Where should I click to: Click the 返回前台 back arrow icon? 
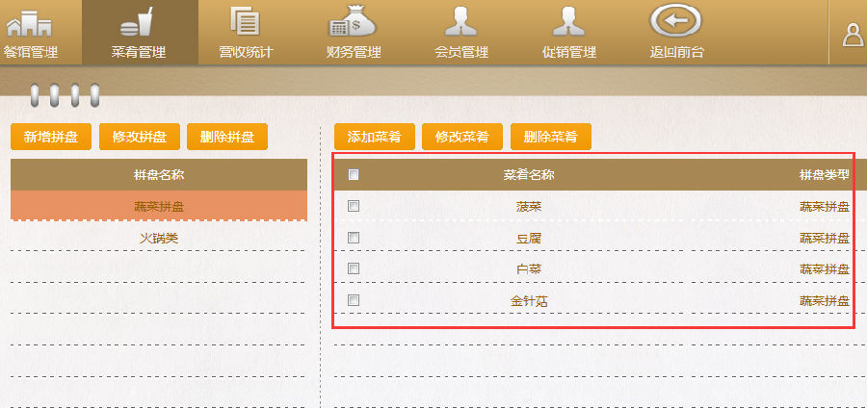pyautogui.click(x=675, y=21)
